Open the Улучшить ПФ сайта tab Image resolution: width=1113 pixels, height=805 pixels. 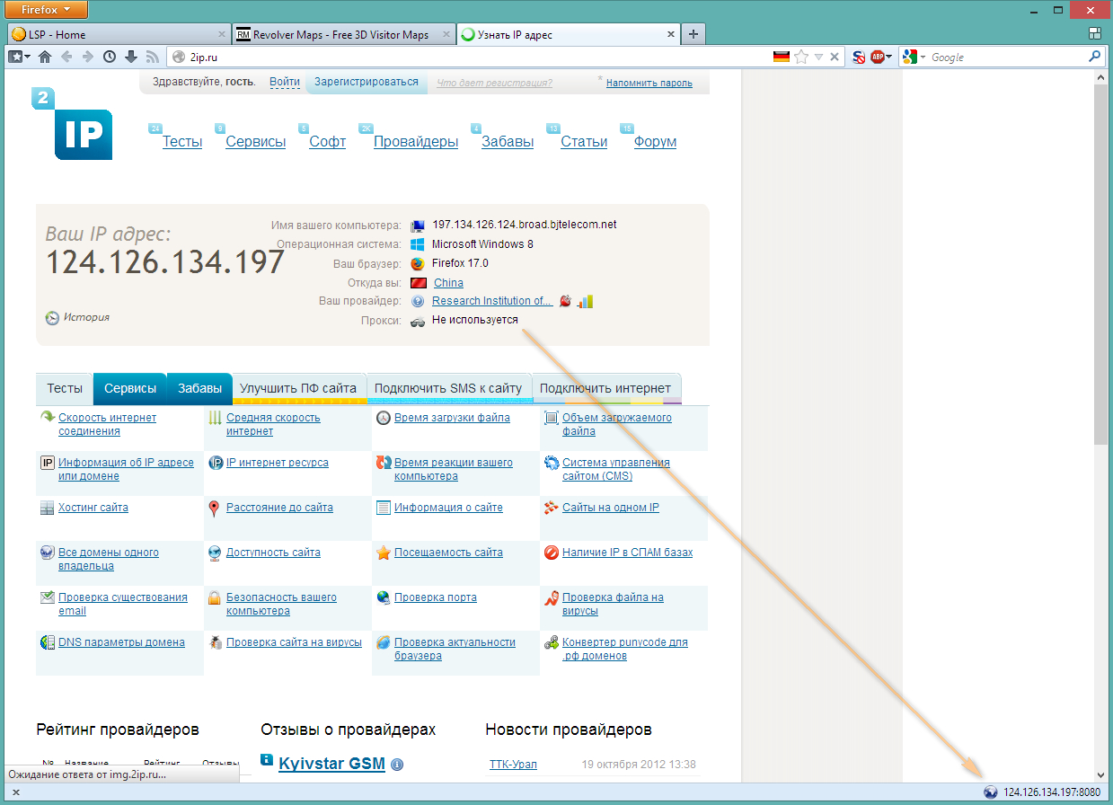pyautogui.click(x=299, y=388)
